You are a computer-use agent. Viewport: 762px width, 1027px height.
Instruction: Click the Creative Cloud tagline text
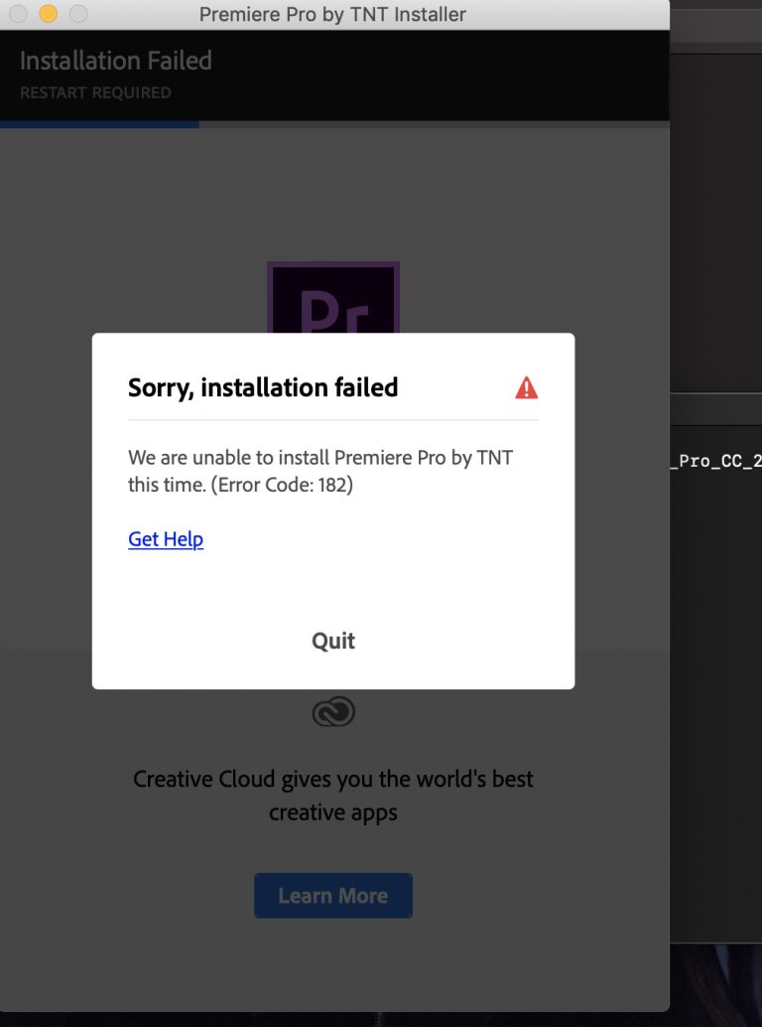coord(333,796)
